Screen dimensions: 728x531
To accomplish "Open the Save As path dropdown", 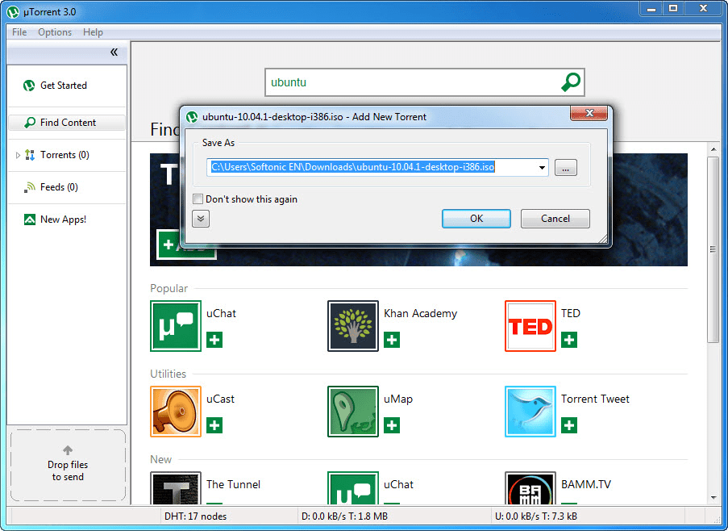I will (543, 167).
